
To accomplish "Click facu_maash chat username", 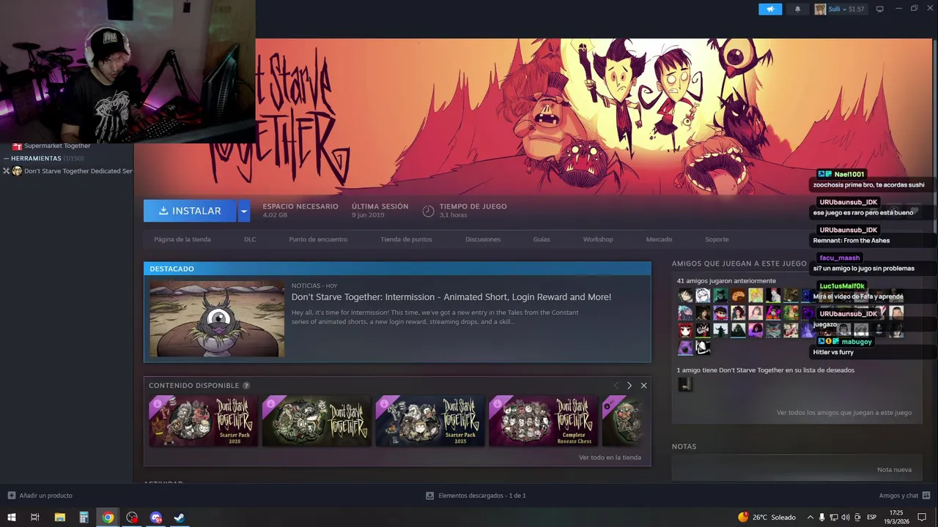I will pyautogui.click(x=839, y=258).
